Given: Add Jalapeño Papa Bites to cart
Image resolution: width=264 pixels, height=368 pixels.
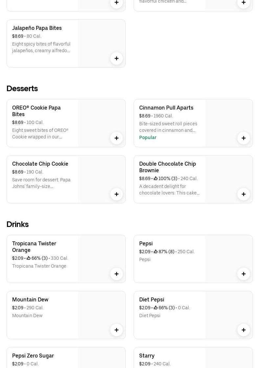Looking at the screenshot, I should click(117, 58).
